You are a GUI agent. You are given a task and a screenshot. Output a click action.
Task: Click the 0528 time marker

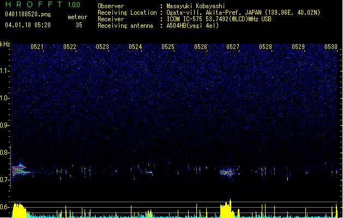pos(266,47)
